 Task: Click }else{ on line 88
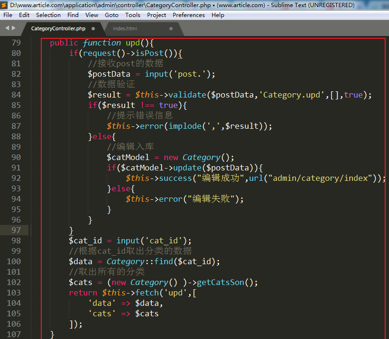pyautogui.click(x=102, y=136)
